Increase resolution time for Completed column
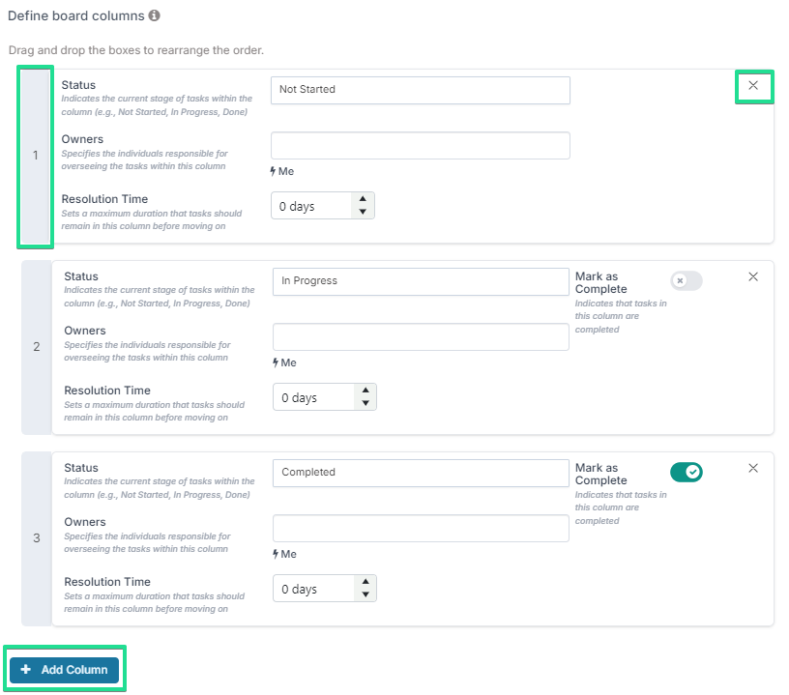 (365, 582)
